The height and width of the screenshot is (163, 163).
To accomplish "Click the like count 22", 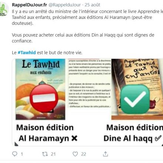I will [x=84, y=154].
